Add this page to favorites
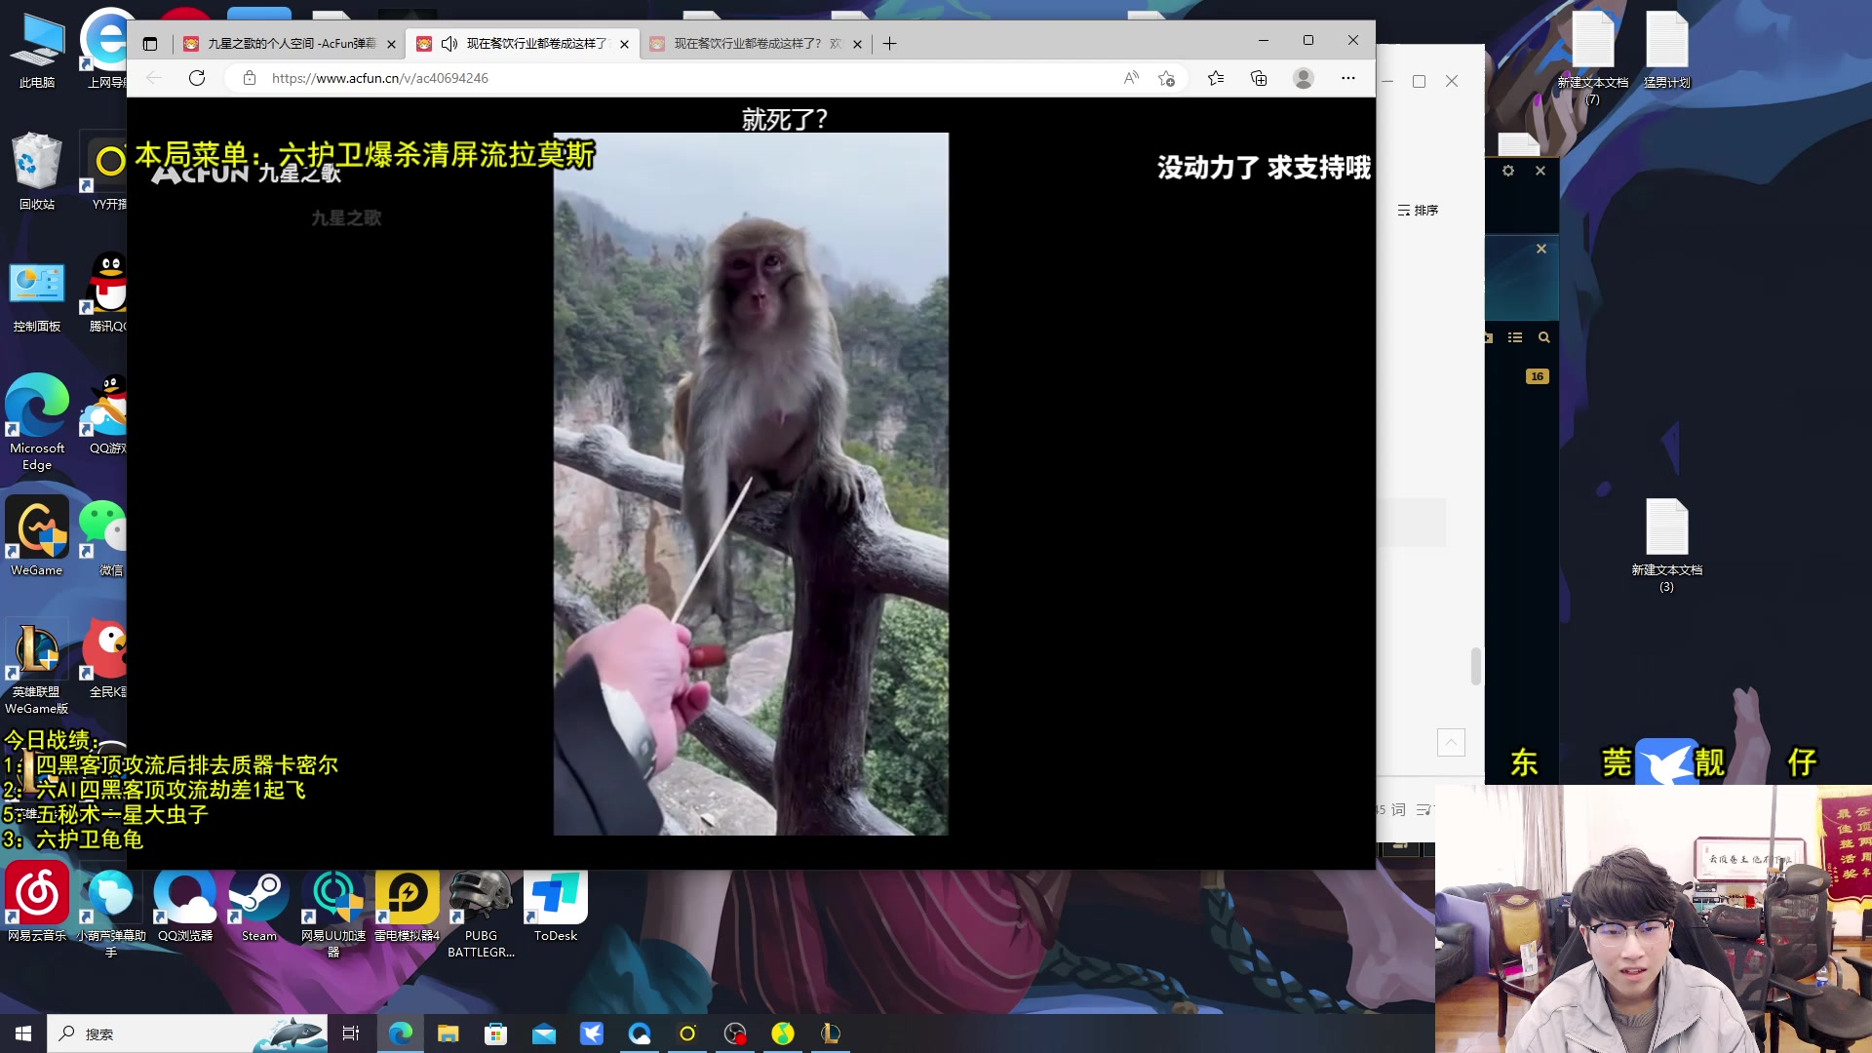 click(1166, 78)
